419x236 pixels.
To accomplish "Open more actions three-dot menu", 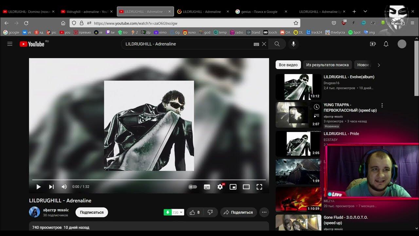I will click(264, 212).
